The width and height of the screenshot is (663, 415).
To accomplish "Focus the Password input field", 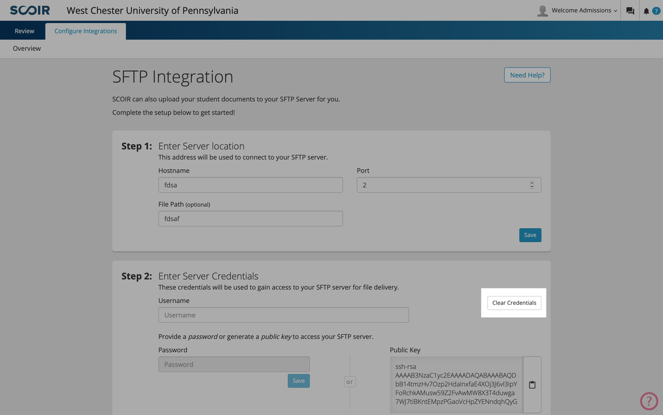I will tap(234, 364).
